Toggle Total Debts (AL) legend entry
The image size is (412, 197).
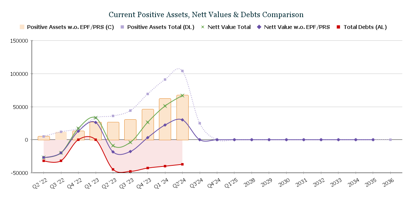[365, 27]
